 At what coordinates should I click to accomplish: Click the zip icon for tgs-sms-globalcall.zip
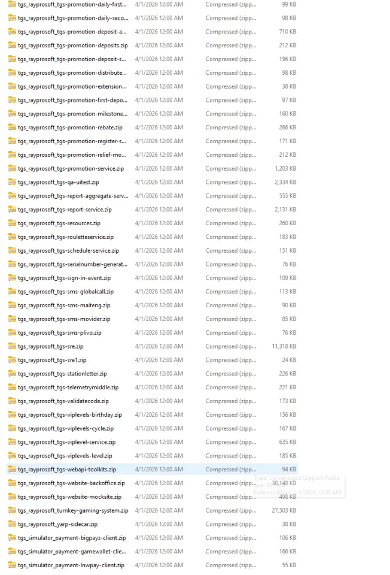click(x=12, y=292)
